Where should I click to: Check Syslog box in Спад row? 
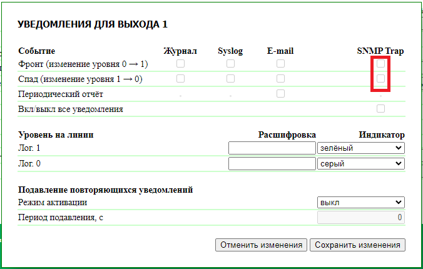tap(230, 79)
